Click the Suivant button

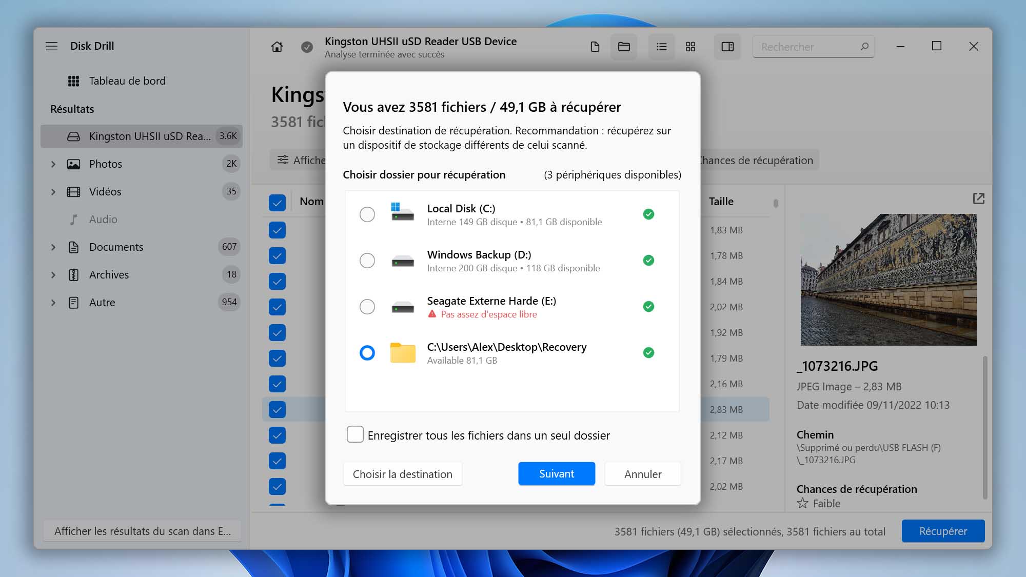pos(557,474)
